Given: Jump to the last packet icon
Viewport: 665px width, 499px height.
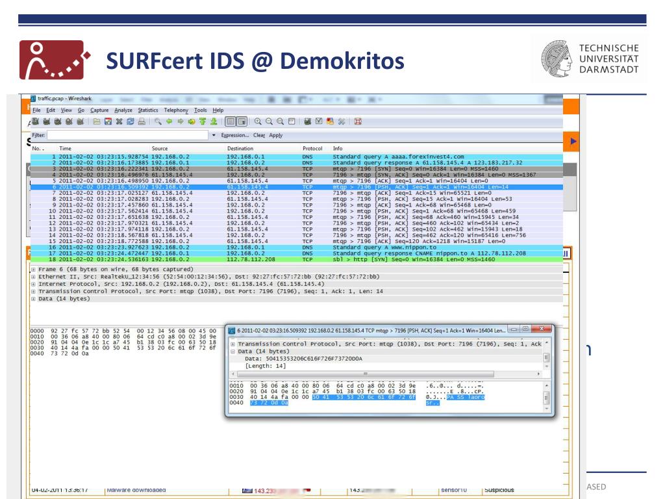Looking at the screenshot, I should (x=214, y=122).
